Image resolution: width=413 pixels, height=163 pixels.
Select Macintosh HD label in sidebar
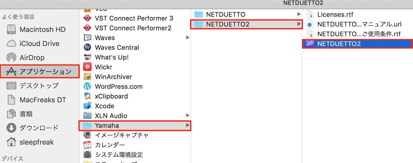(43, 30)
